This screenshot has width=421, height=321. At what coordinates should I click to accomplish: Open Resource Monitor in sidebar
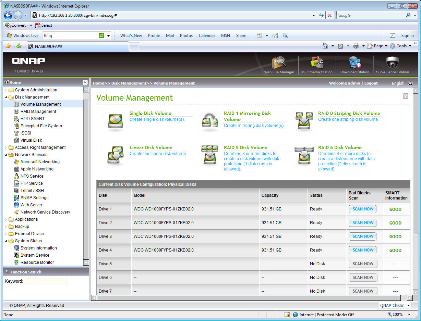[x=37, y=262]
